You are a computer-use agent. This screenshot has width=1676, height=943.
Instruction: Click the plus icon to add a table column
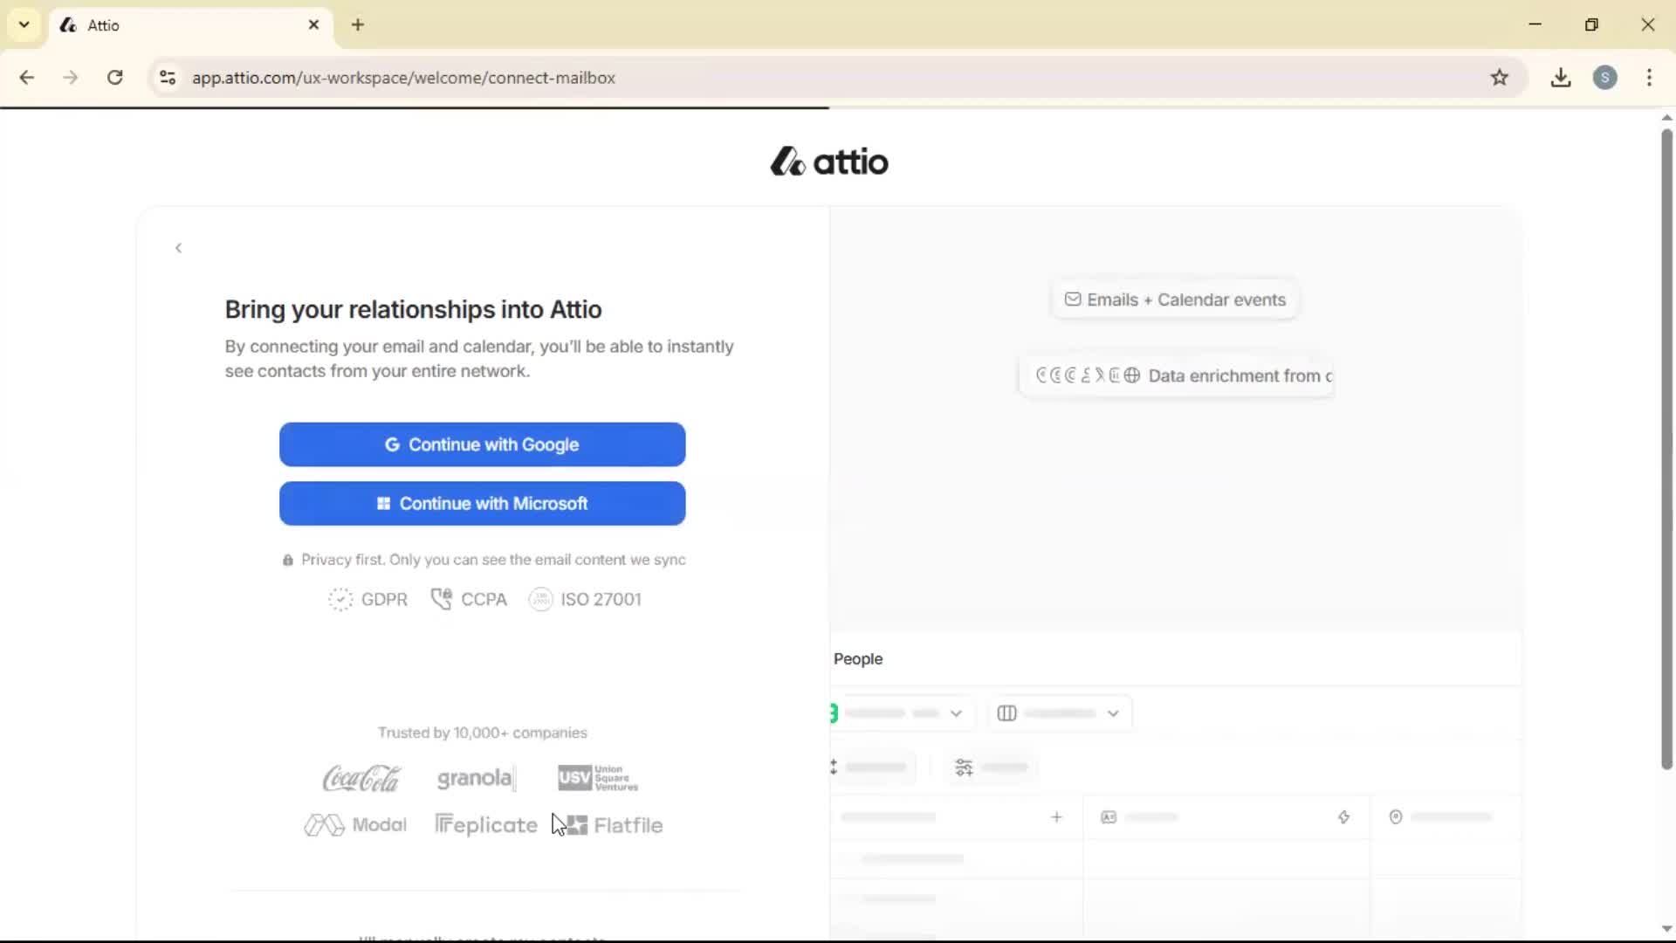[1057, 817]
